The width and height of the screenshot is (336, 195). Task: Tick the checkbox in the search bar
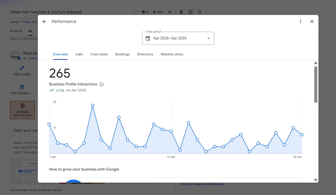tap(136, 12)
